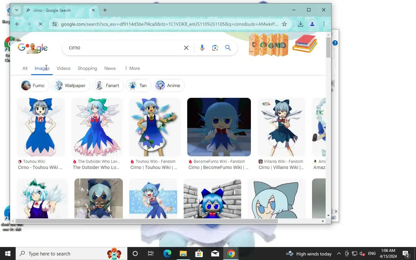This screenshot has width=416, height=260.
Task: Open Chrome downloads
Action: click(301, 24)
